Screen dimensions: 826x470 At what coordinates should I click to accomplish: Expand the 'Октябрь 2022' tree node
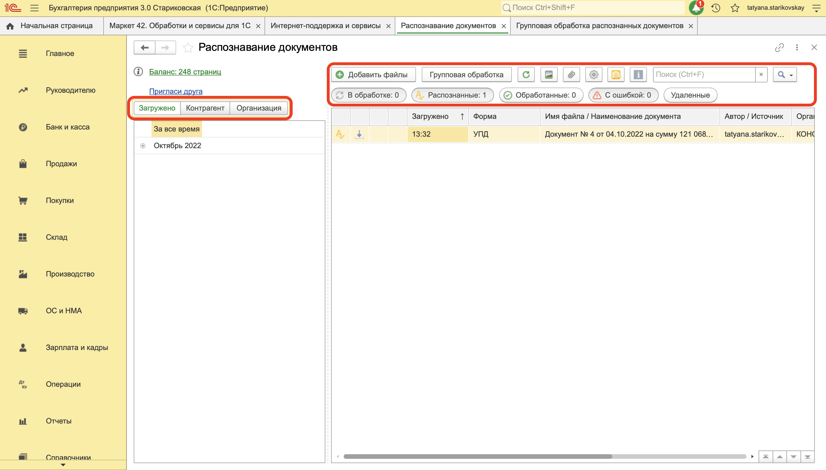(143, 146)
